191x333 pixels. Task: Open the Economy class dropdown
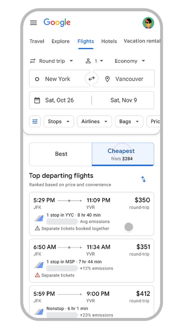click(x=129, y=61)
